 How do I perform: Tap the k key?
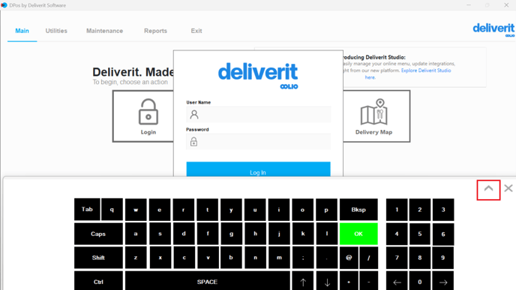click(x=302, y=234)
